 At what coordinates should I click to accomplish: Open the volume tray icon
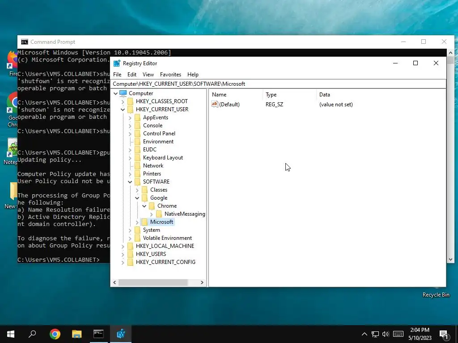coord(386,334)
